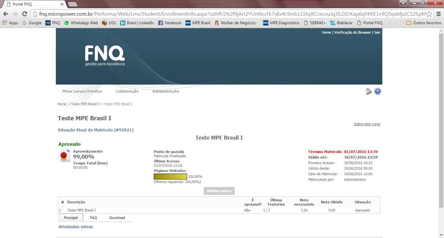This screenshot has width=444, height=238.
Task: Open the new tab button
Action: (x=72, y=4)
